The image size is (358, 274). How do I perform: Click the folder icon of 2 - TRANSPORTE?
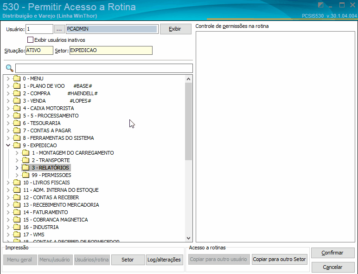pos(26,160)
